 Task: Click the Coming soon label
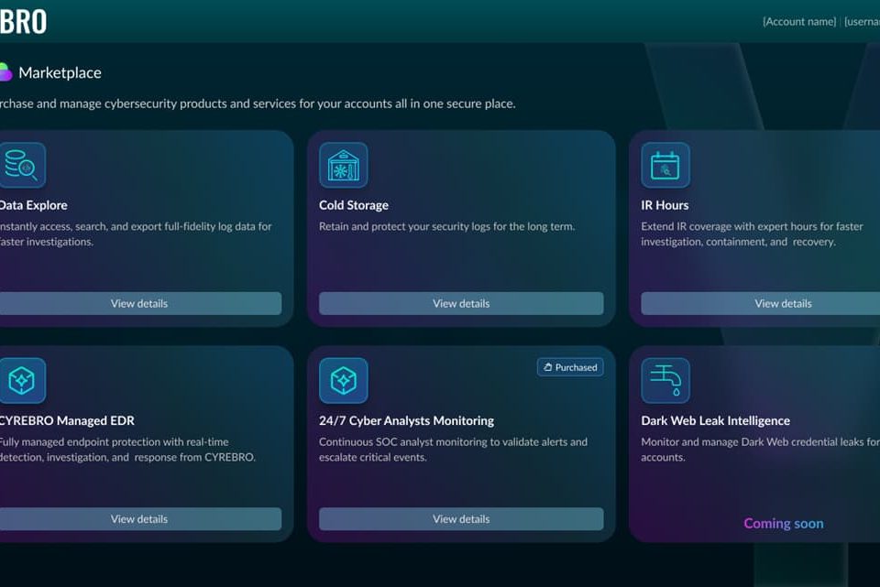[783, 524]
